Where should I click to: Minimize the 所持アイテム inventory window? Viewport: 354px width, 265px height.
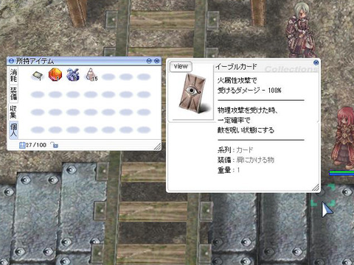(149, 60)
